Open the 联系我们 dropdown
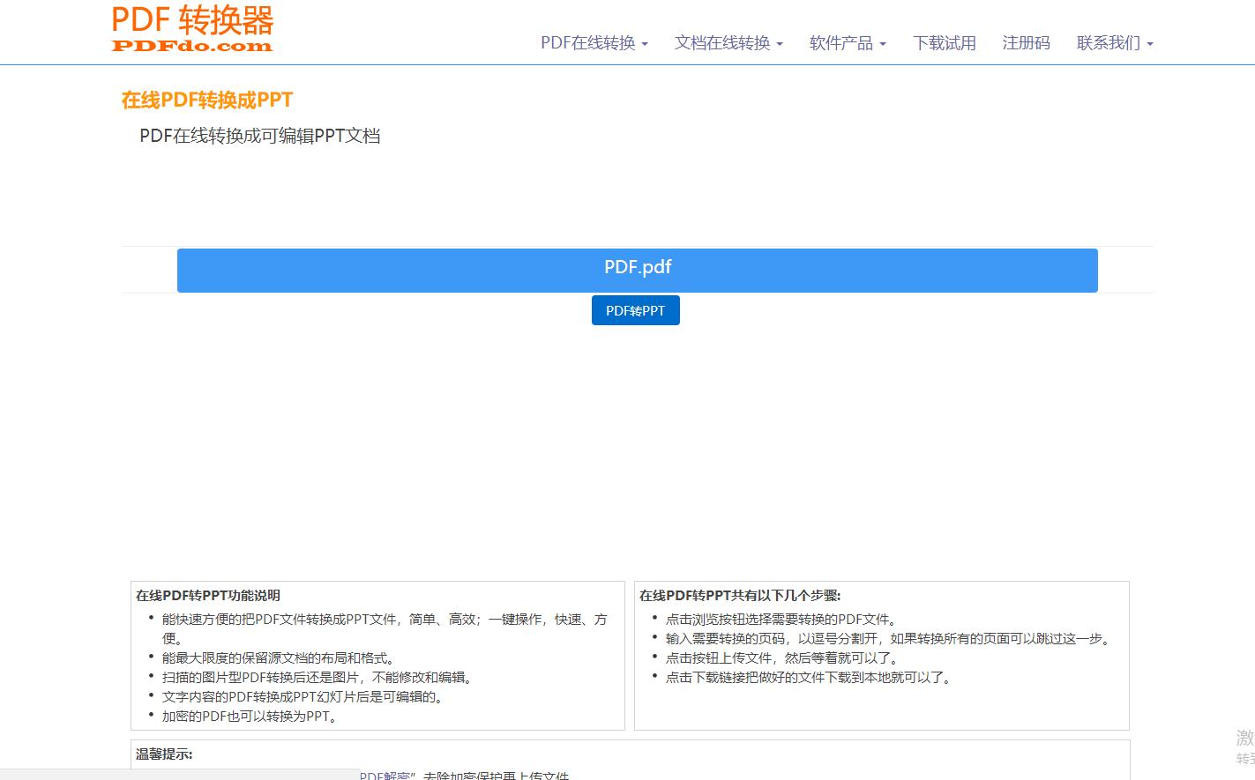 point(1109,42)
